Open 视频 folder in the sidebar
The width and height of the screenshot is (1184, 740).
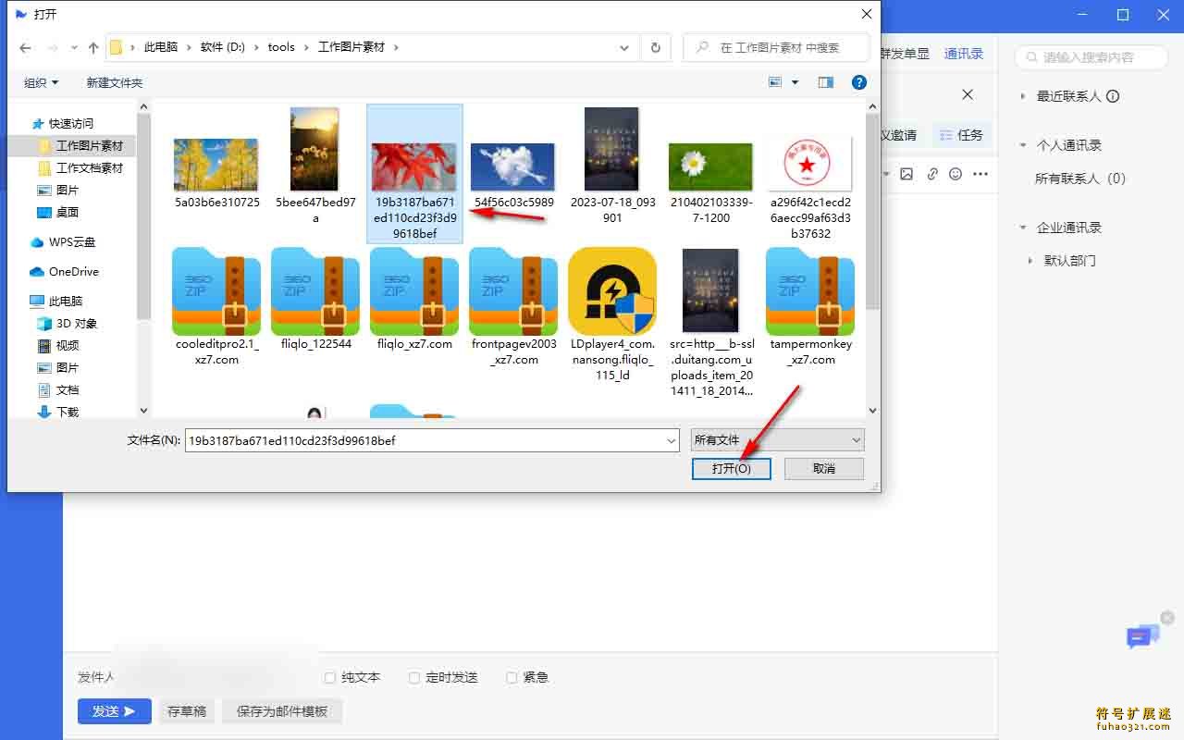pos(58,345)
